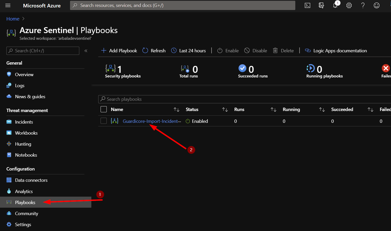Open the feedback smiley icon
Image resolution: width=391 pixels, height=231 pixels.
pos(377,5)
